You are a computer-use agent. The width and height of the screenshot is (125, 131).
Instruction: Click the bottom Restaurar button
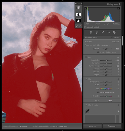[x=112, y=126]
